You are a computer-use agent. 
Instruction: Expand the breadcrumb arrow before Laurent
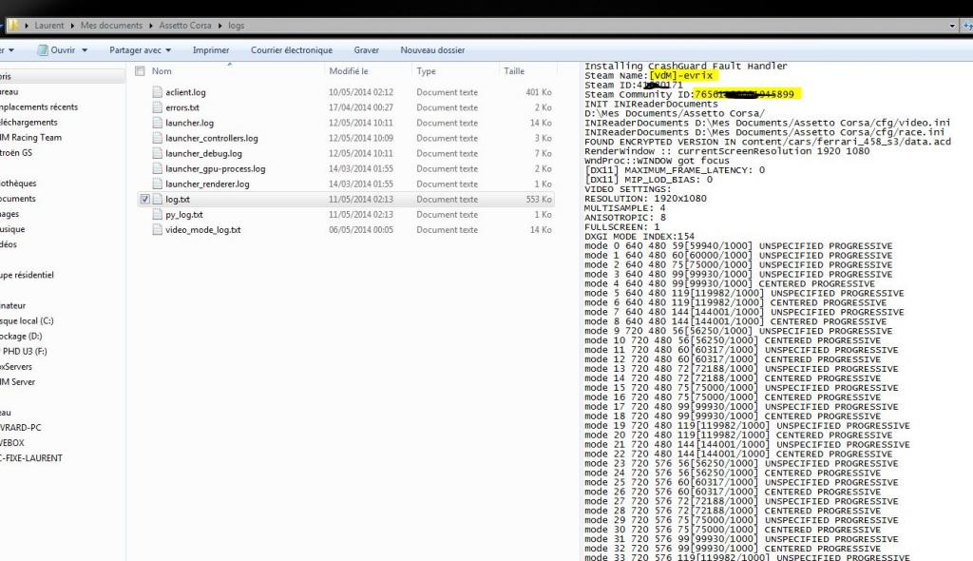[27, 26]
